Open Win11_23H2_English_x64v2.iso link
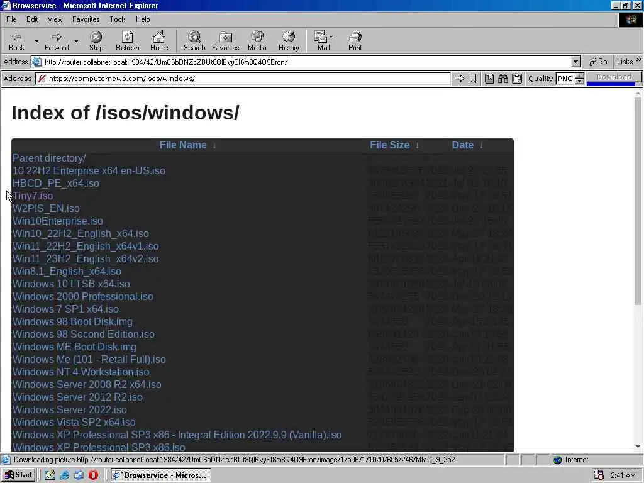The width and height of the screenshot is (644, 483). coord(86,258)
